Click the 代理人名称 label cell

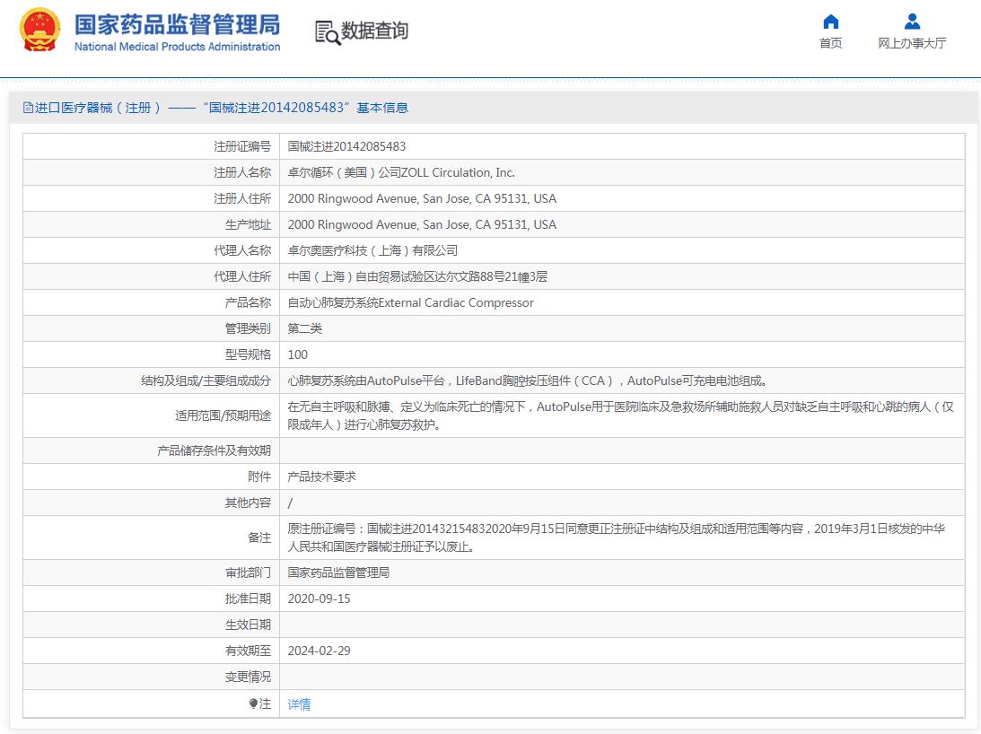[x=151, y=250]
